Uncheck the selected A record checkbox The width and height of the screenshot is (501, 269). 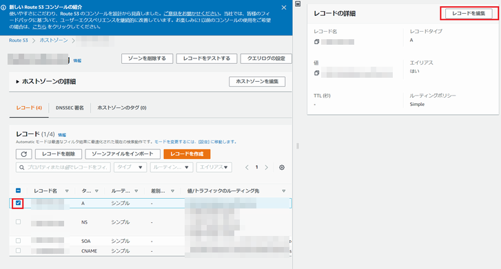point(18,203)
